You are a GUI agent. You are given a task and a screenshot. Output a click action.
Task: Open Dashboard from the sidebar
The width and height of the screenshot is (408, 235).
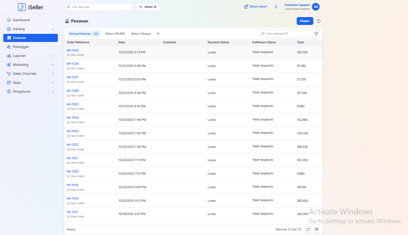21,20
